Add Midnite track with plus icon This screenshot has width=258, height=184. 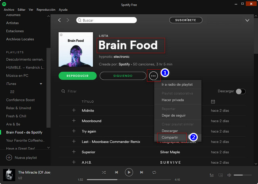click(74, 110)
